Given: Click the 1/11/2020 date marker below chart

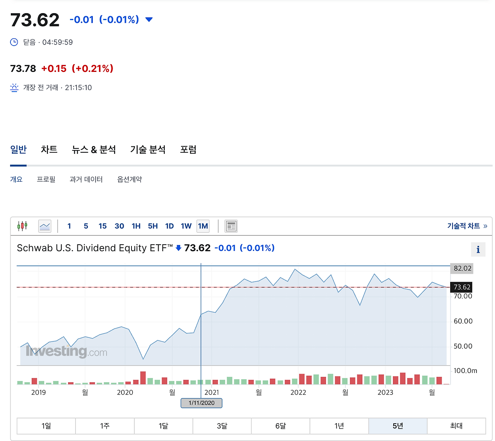Looking at the screenshot, I should [201, 403].
